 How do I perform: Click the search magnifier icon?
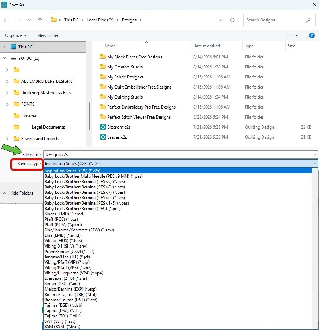[308, 20]
